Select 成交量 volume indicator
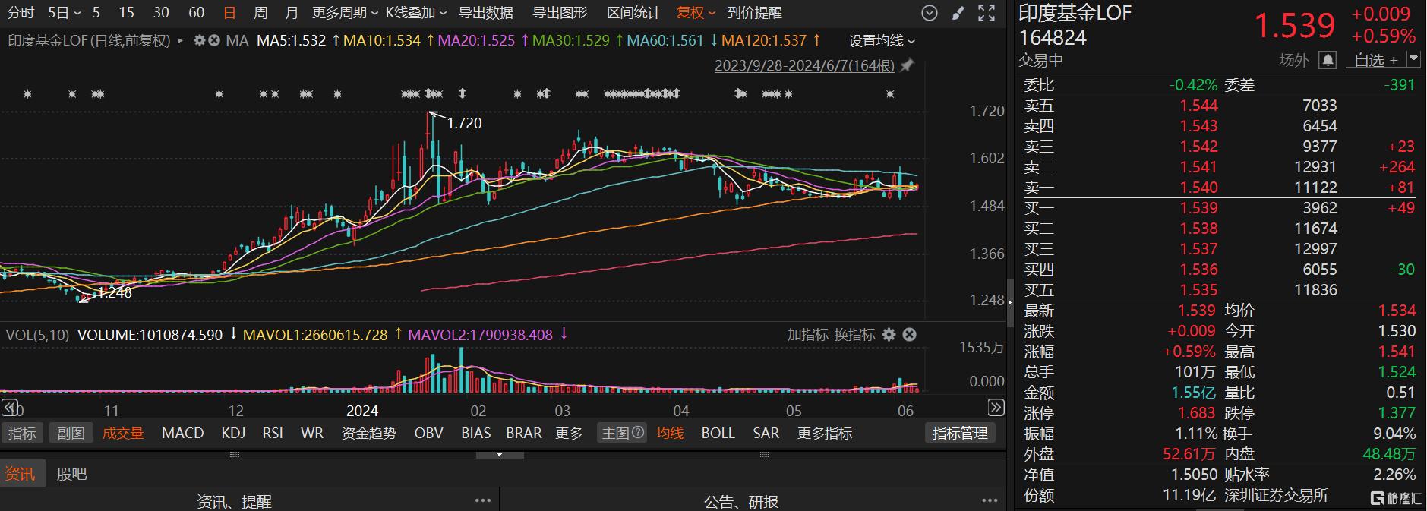The width and height of the screenshot is (1427, 511). (x=123, y=433)
